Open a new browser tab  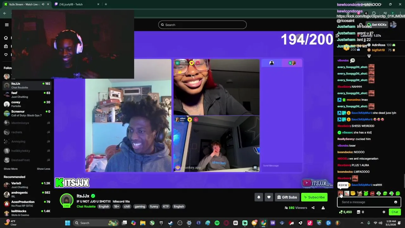click(106, 4)
